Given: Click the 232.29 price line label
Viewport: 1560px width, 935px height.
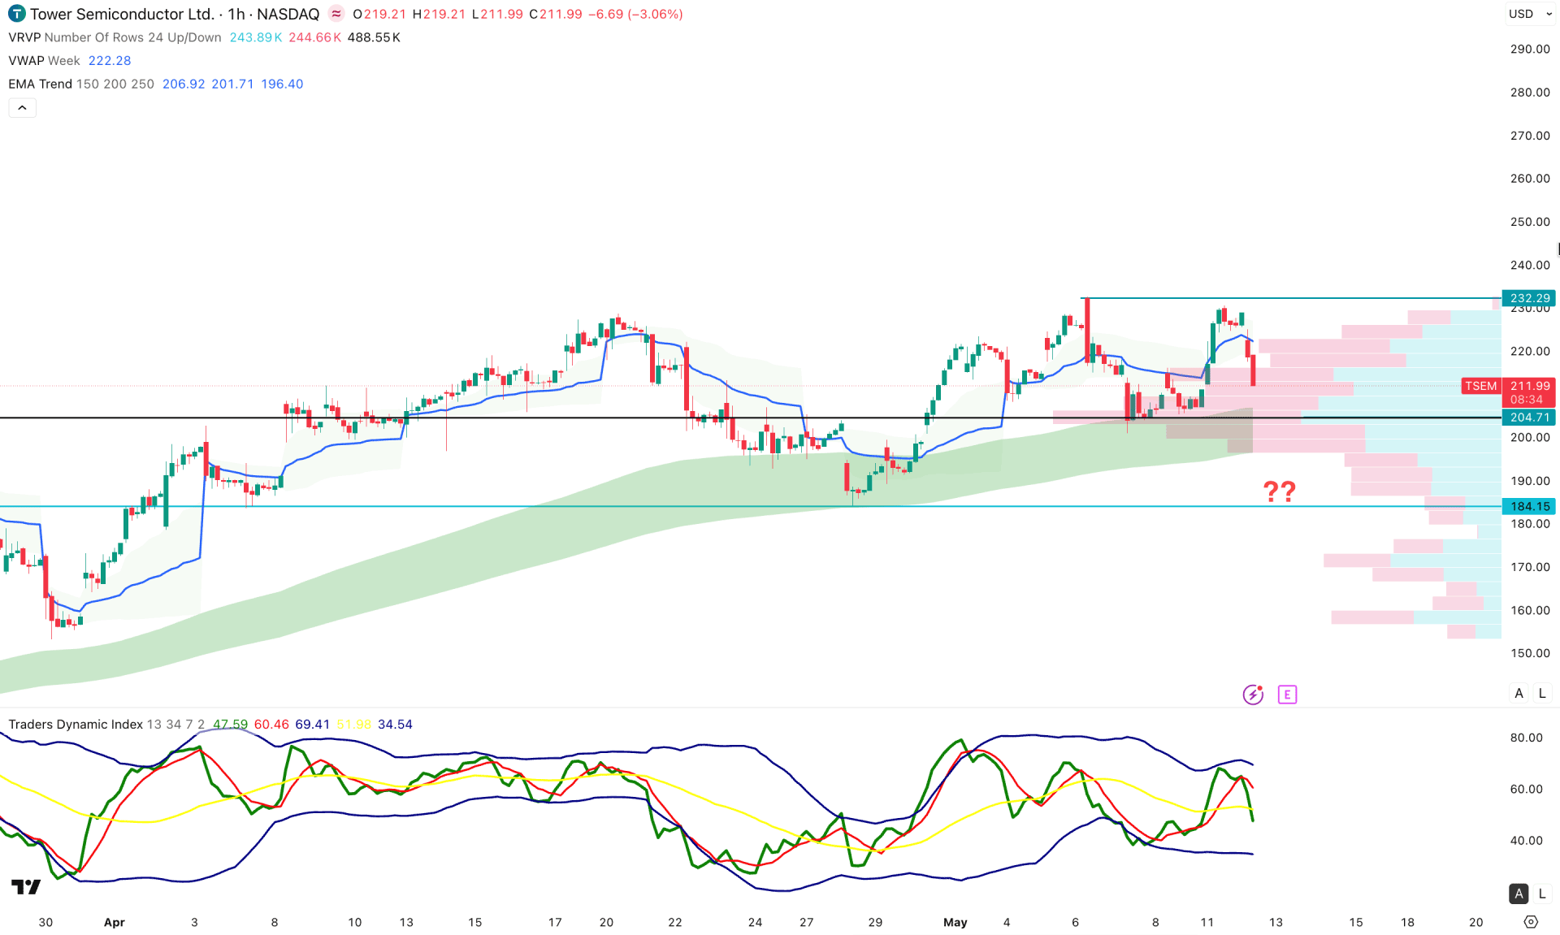Looking at the screenshot, I should click(1529, 298).
